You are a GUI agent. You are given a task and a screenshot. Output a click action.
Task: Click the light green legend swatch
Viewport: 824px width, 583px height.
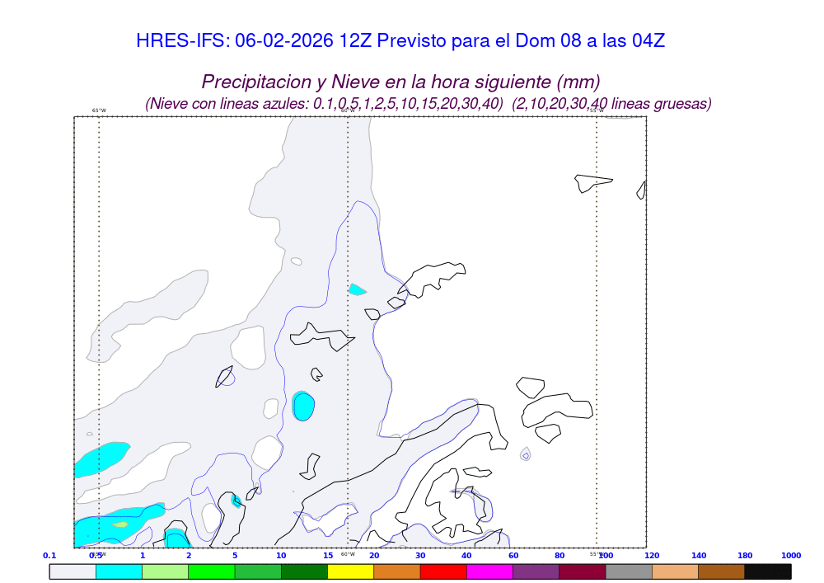pos(165,571)
